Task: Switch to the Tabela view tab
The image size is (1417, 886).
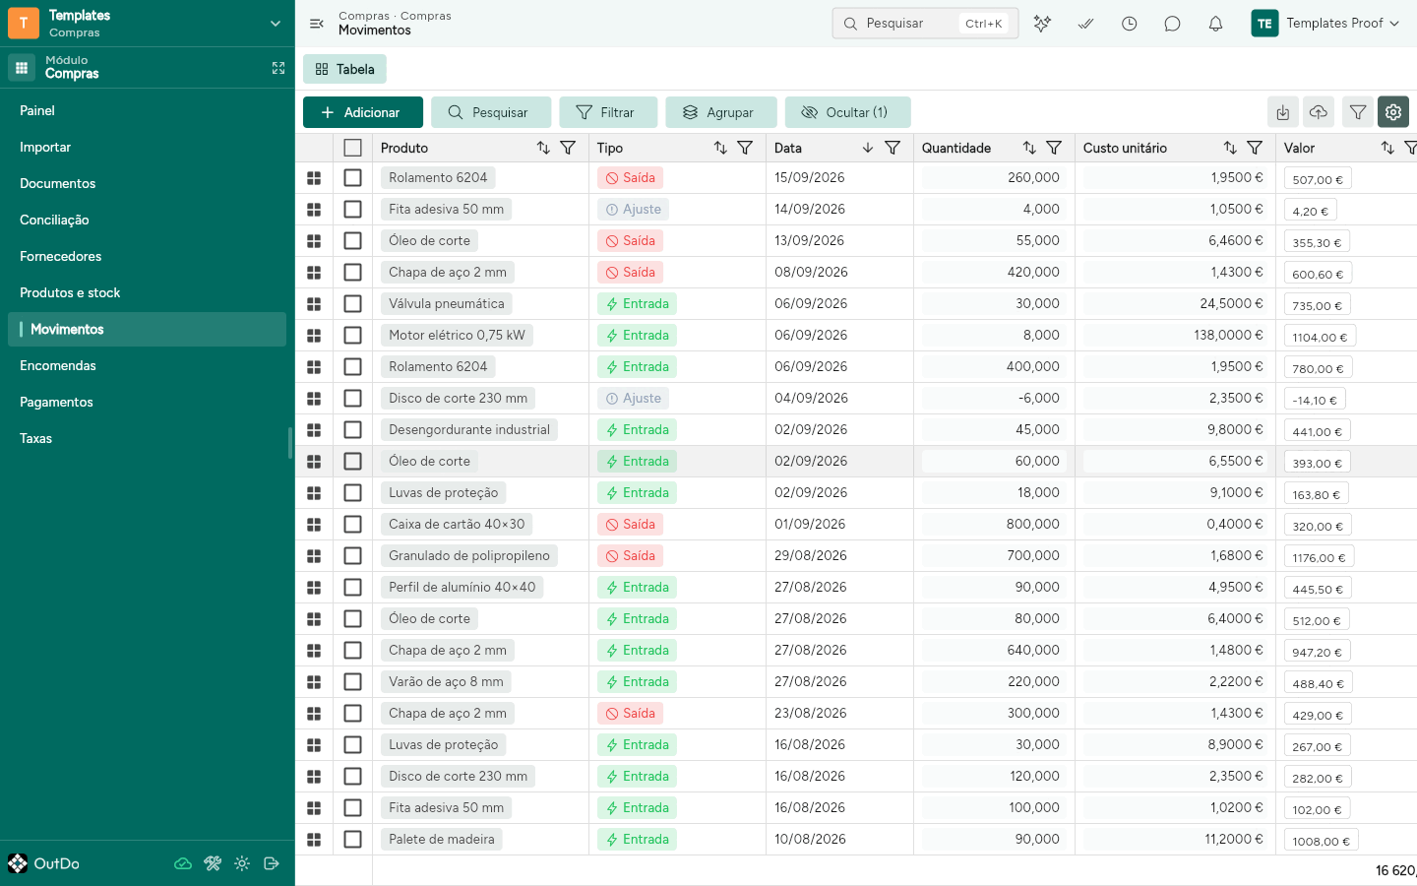Action: pyautogui.click(x=344, y=69)
